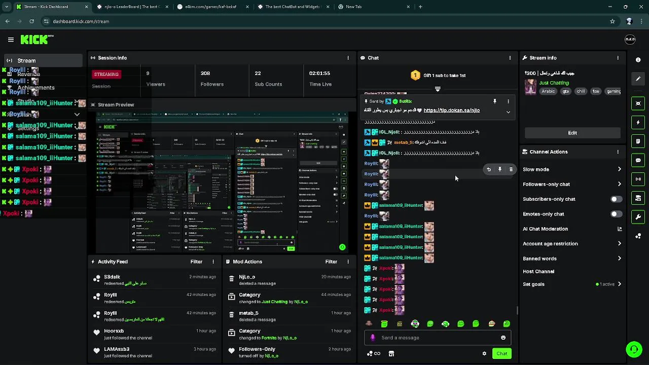Open Channel Actions three-dot menu

click(618, 152)
